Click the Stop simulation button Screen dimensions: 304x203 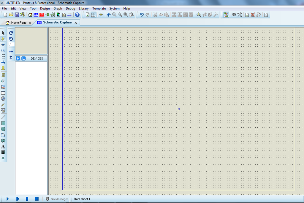pyautogui.click(x=37, y=199)
